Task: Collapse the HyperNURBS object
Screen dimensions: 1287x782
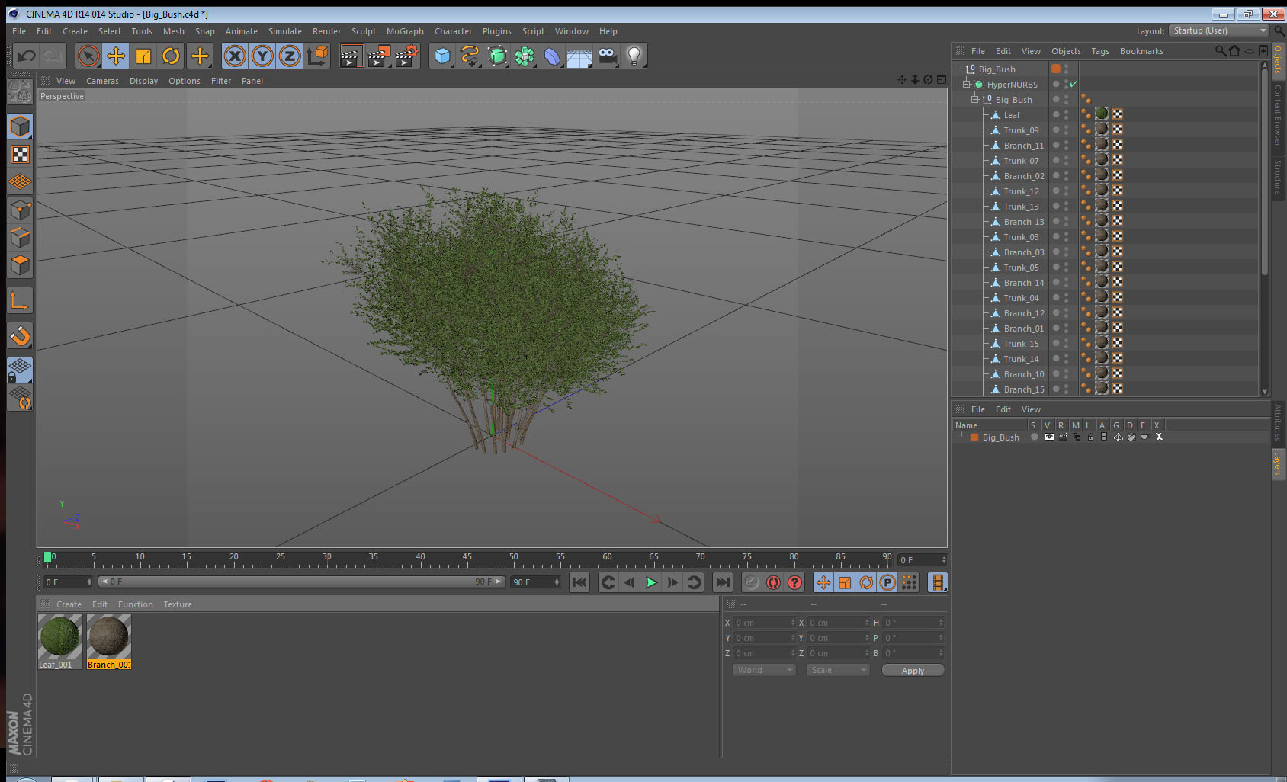Action: (x=966, y=84)
